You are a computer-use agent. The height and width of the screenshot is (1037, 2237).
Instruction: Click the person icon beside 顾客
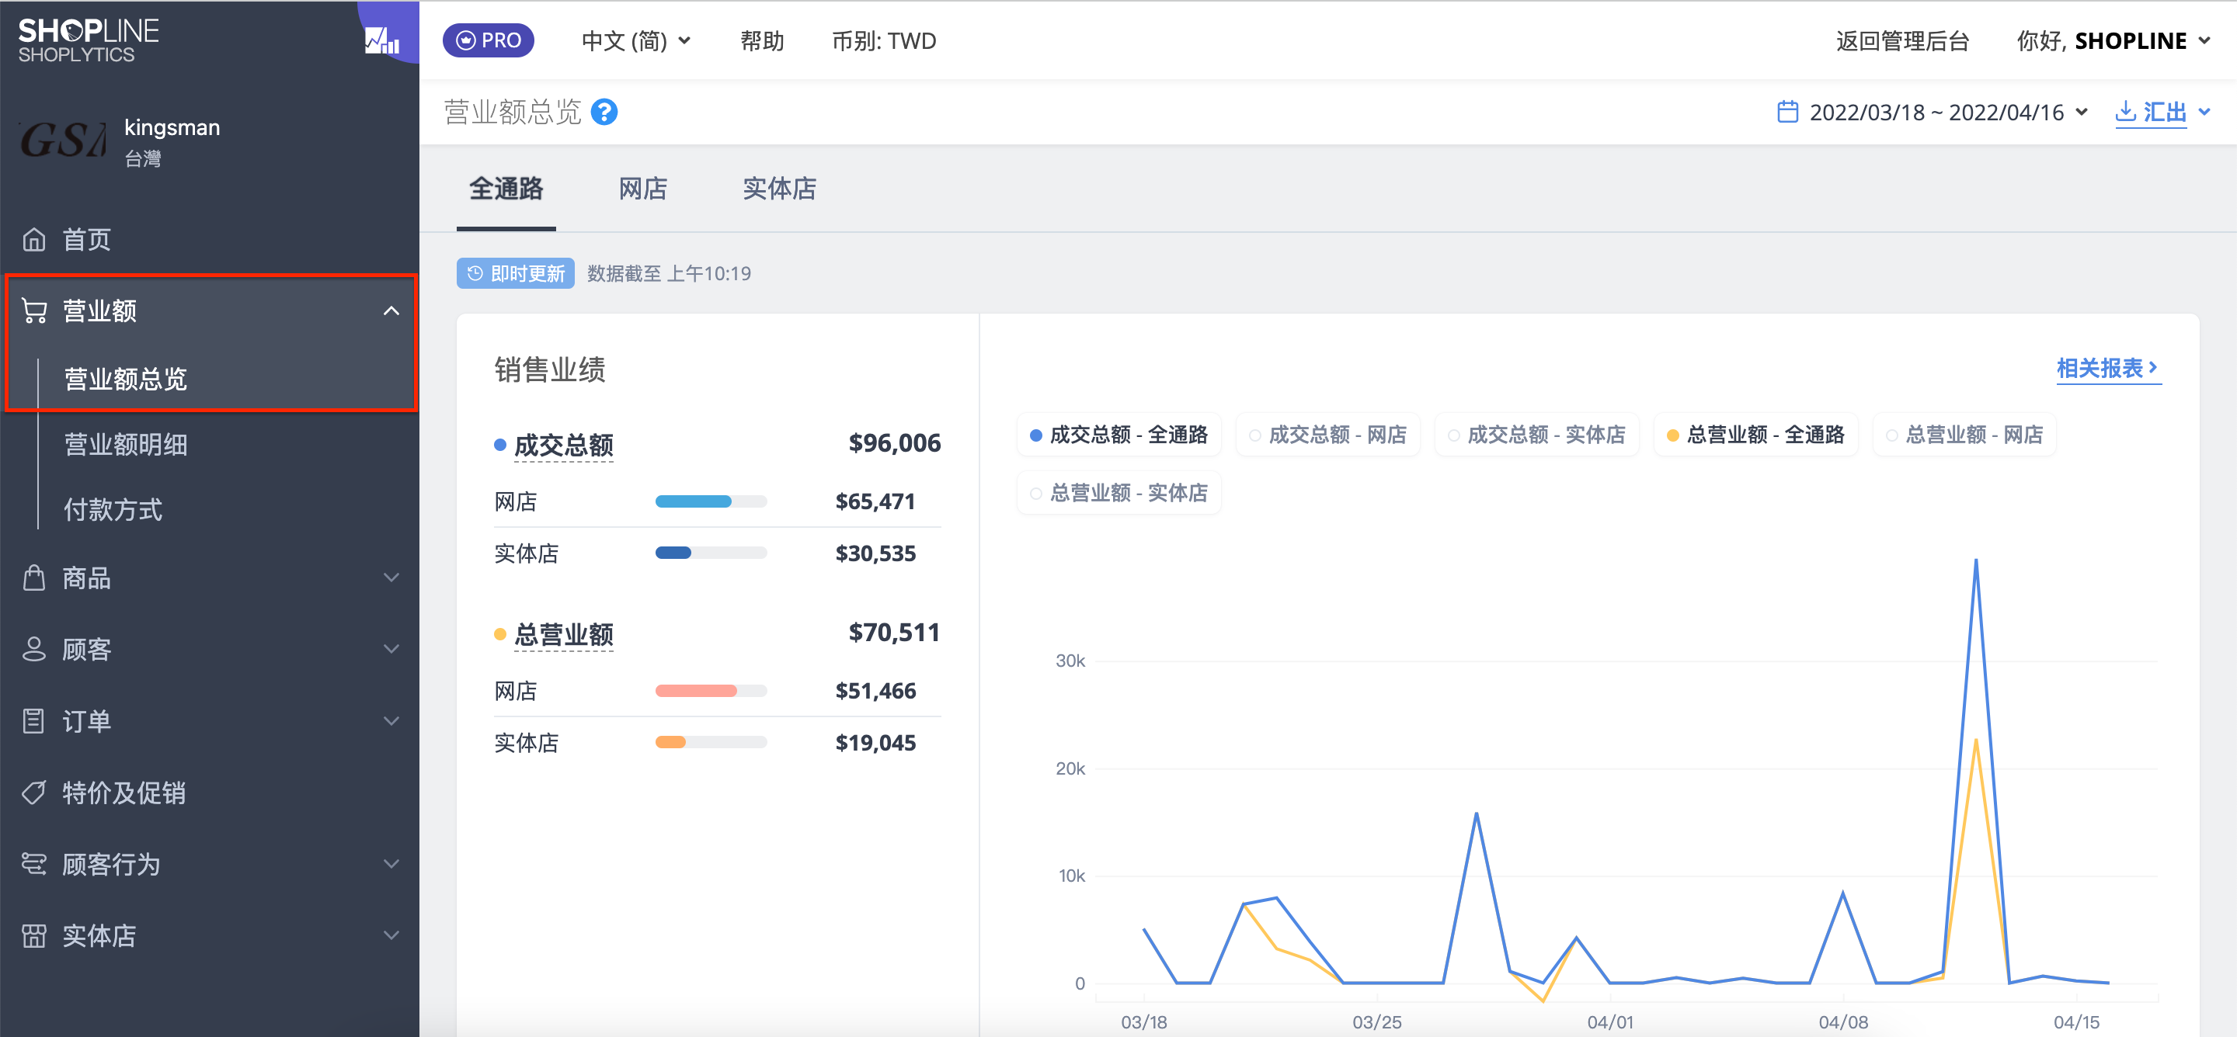click(x=34, y=649)
